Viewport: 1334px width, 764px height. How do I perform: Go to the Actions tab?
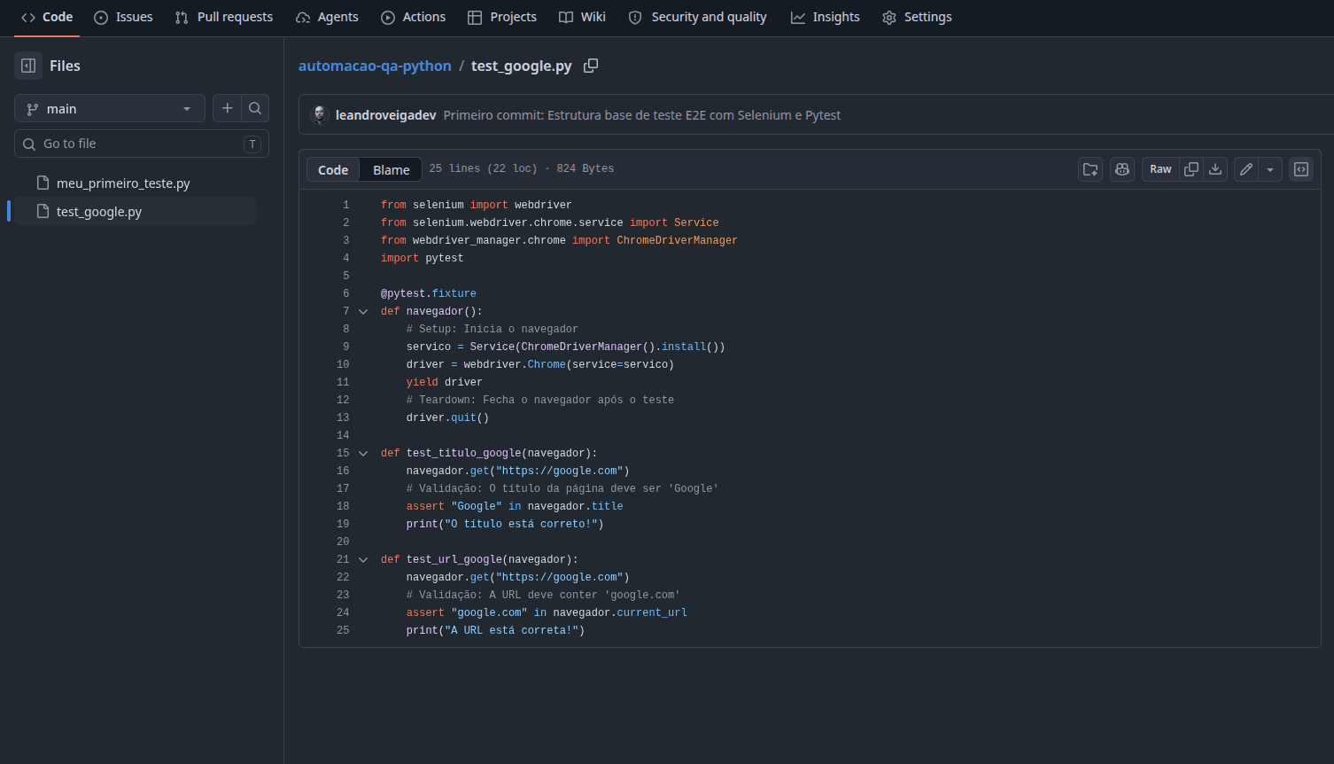414,17
